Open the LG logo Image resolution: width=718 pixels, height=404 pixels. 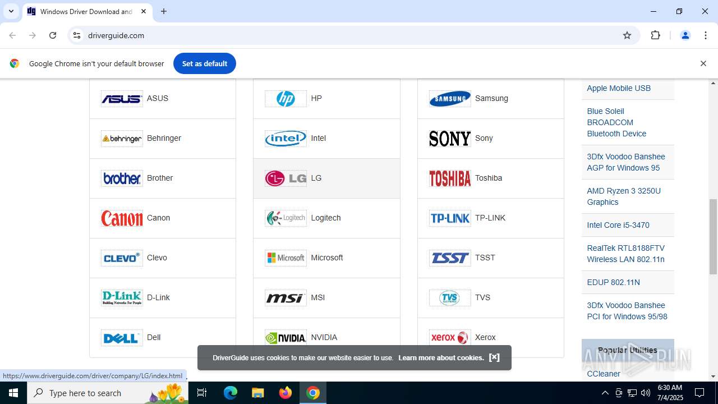pyautogui.click(x=286, y=178)
